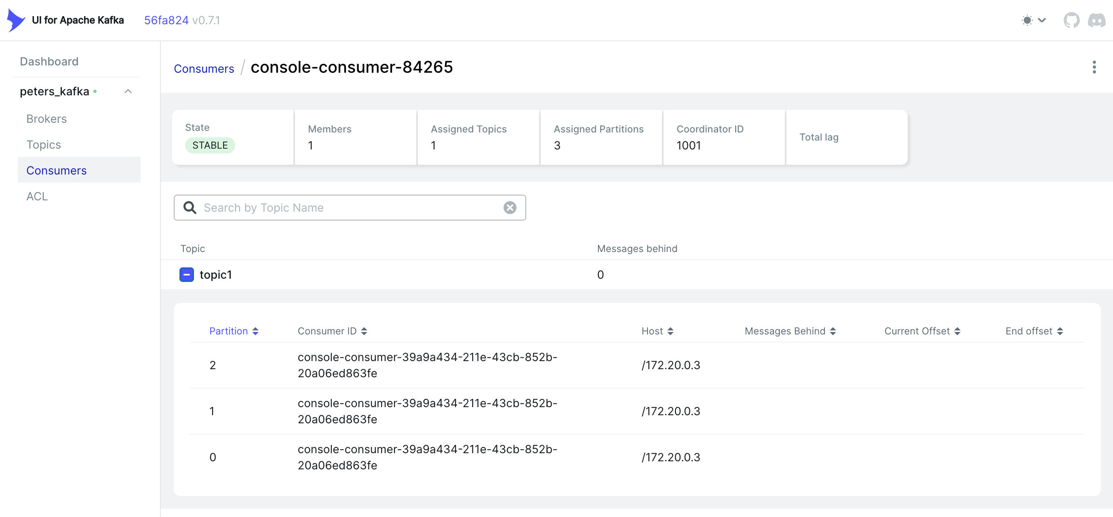Open the three-dot consumer actions menu
The image size is (1113, 517).
(x=1094, y=67)
